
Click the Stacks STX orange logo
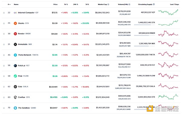(15, 23)
